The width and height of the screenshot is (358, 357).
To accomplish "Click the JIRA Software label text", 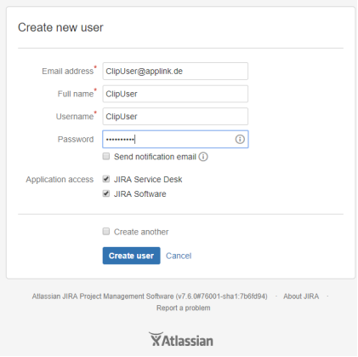I will (x=140, y=194).
